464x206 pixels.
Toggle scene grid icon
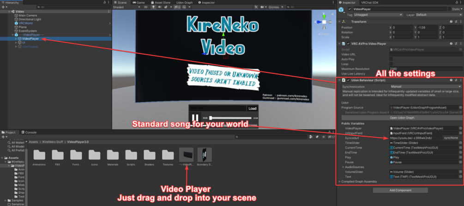pos(185,7)
